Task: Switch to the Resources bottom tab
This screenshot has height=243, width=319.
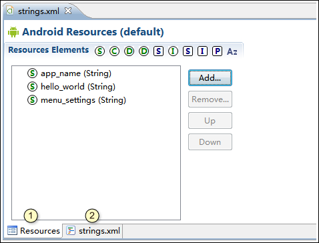Action: (33, 231)
